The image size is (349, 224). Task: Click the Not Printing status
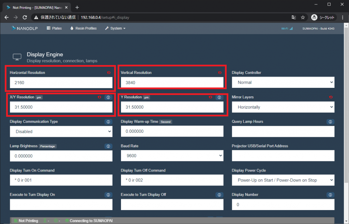coord(26,221)
